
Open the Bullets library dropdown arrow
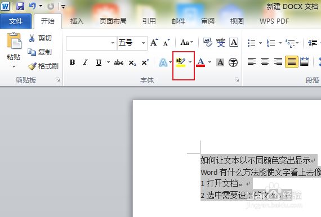[x=260, y=43]
